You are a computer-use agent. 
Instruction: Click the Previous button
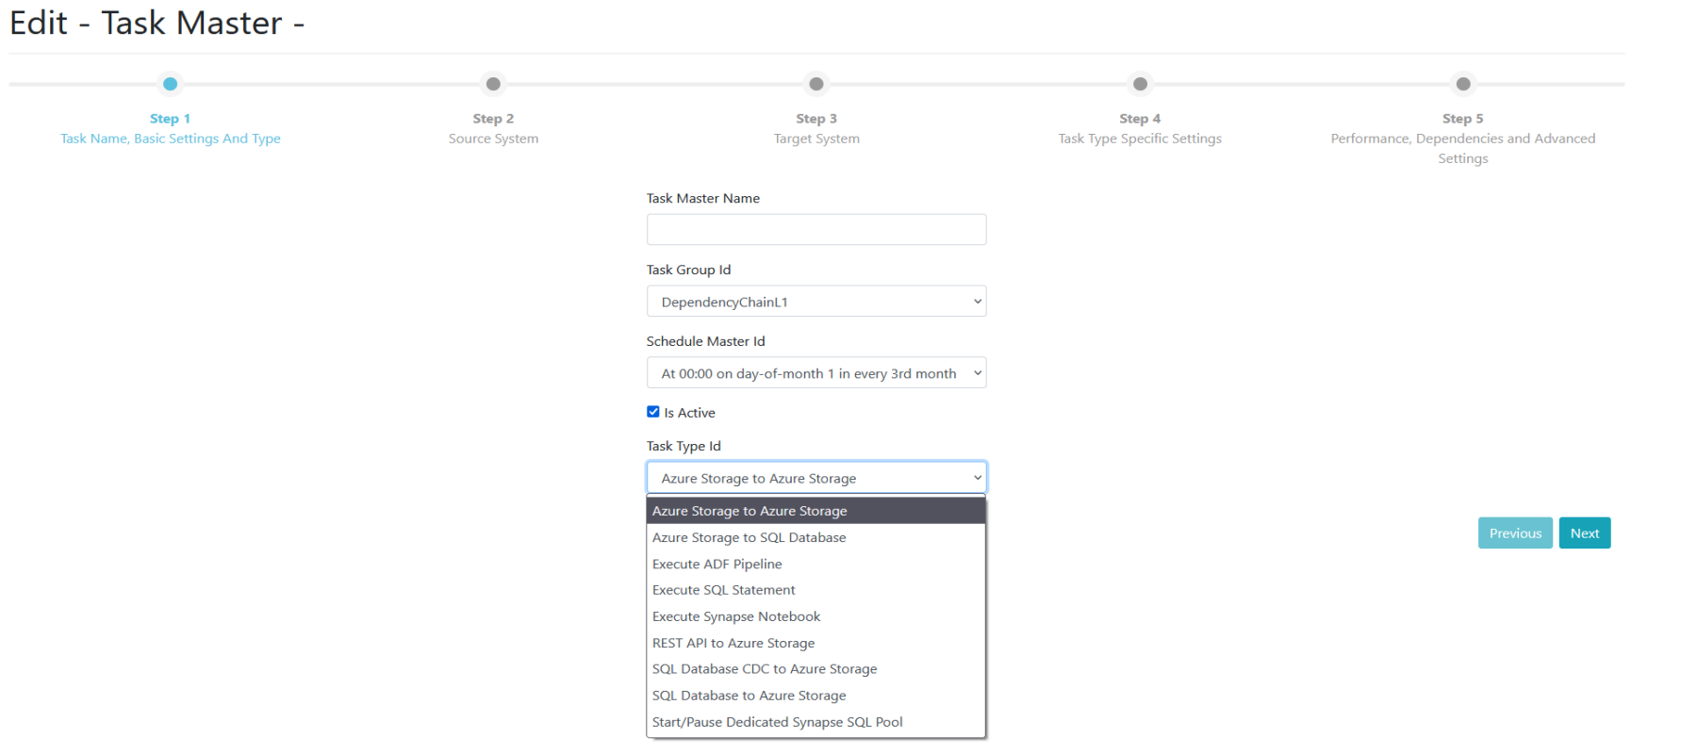tap(1515, 533)
